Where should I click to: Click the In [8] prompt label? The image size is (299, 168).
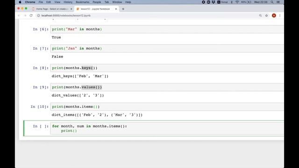click(x=41, y=68)
